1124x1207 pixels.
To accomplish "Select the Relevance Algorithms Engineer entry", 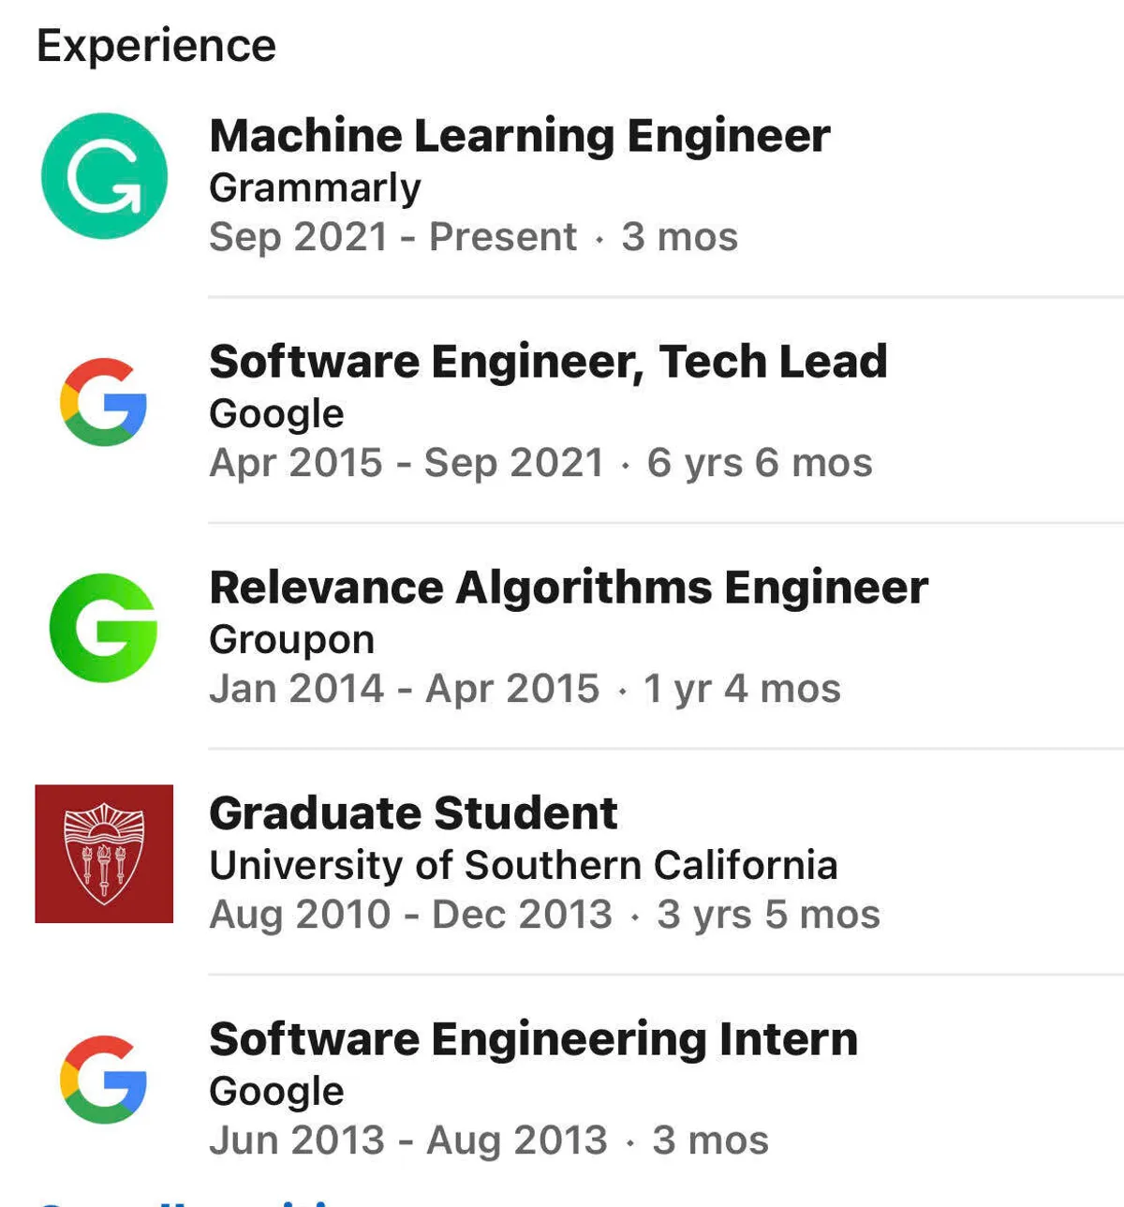I will coord(569,588).
